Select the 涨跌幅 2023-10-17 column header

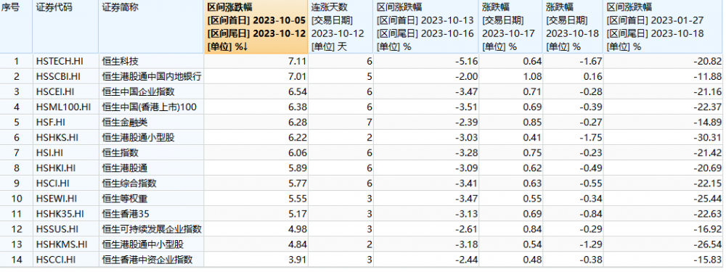click(510, 27)
